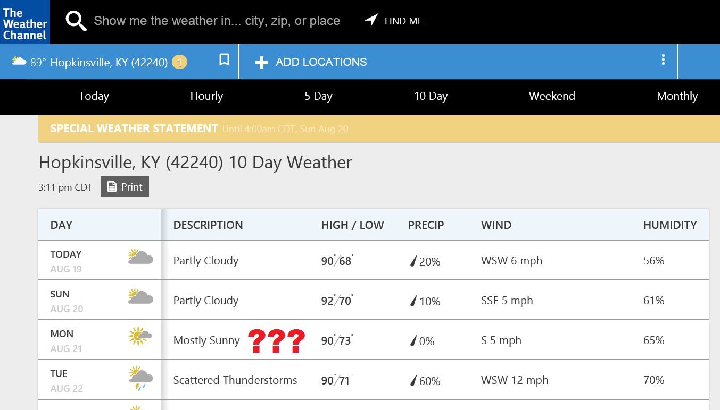Click the bookmark icon for Hopkinsville
720x410 pixels.
pos(225,59)
